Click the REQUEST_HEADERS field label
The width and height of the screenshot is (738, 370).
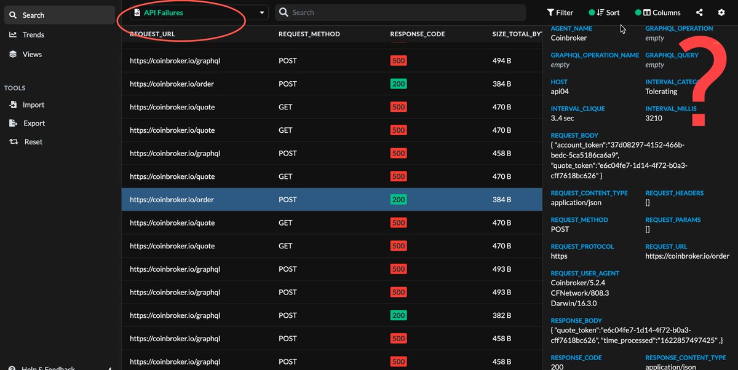coord(675,193)
